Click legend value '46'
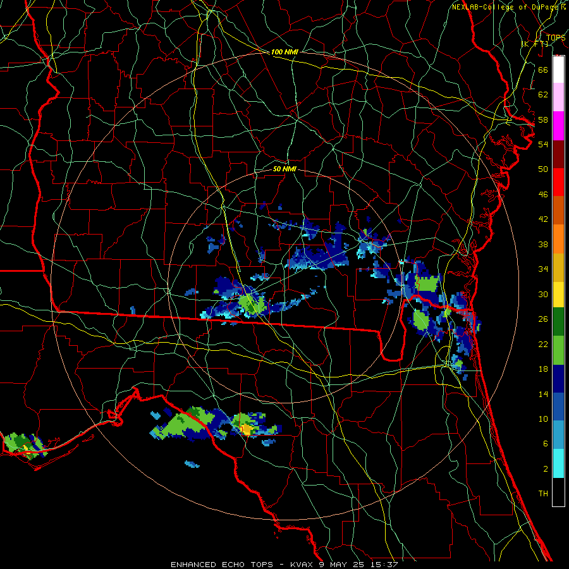The image size is (569, 569). pos(543,195)
